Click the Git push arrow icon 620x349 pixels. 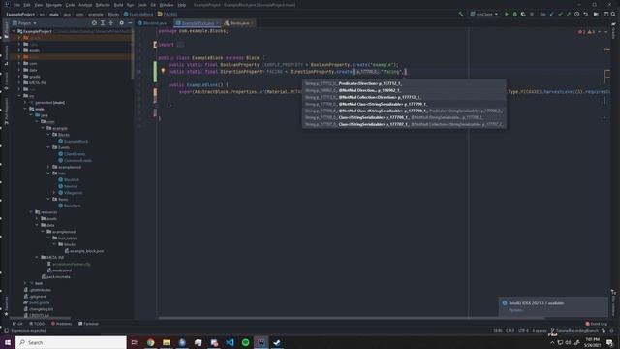pyautogui.click(x=569, y=14)
